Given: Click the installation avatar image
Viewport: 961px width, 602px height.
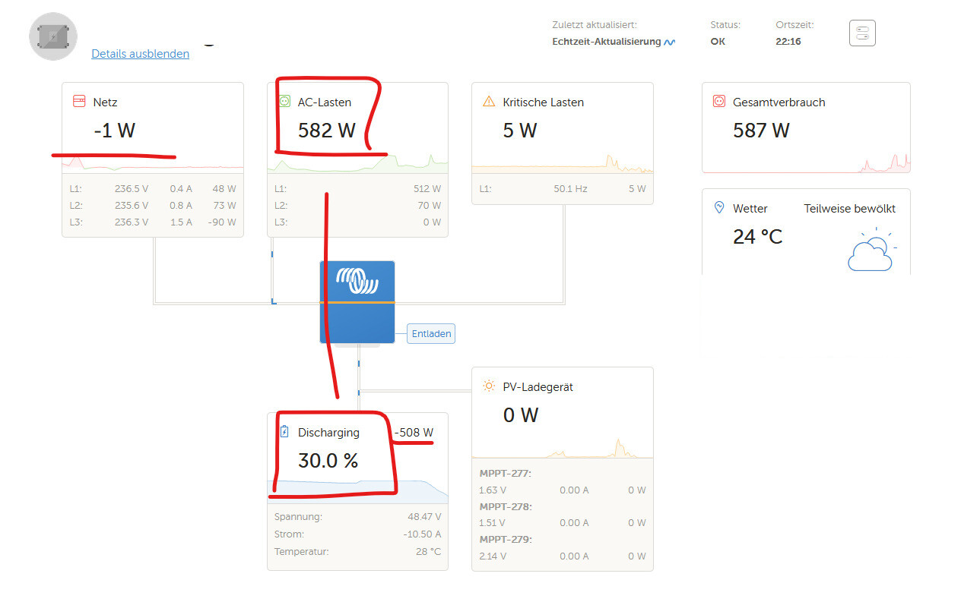Looking at the screenshot, I should click(x=53, y=36).
